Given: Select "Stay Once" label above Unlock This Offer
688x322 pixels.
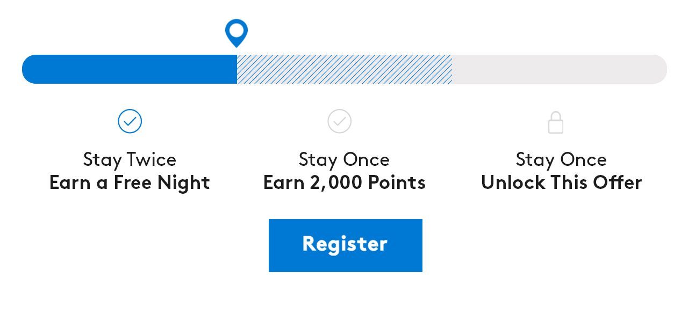Looking at the screenshot, I should click(561, 159).
